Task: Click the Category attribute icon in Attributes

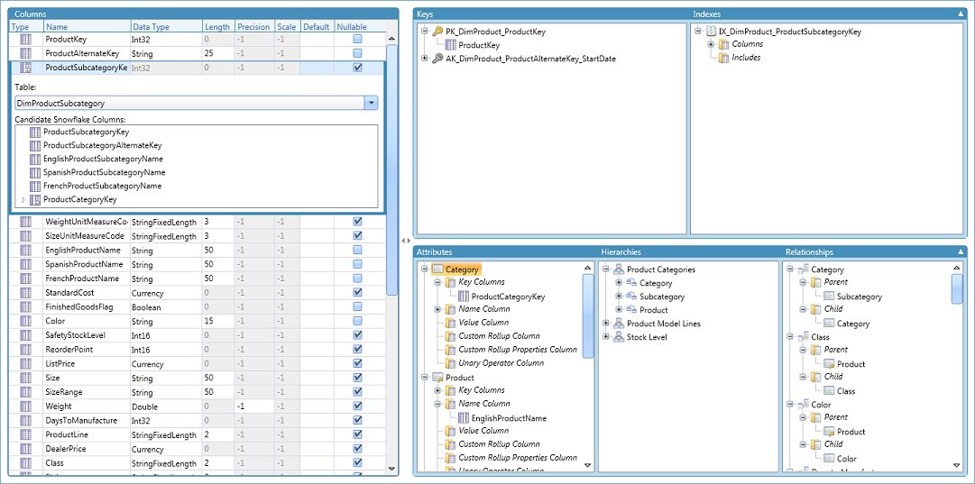Action: [x=437, y=269]
